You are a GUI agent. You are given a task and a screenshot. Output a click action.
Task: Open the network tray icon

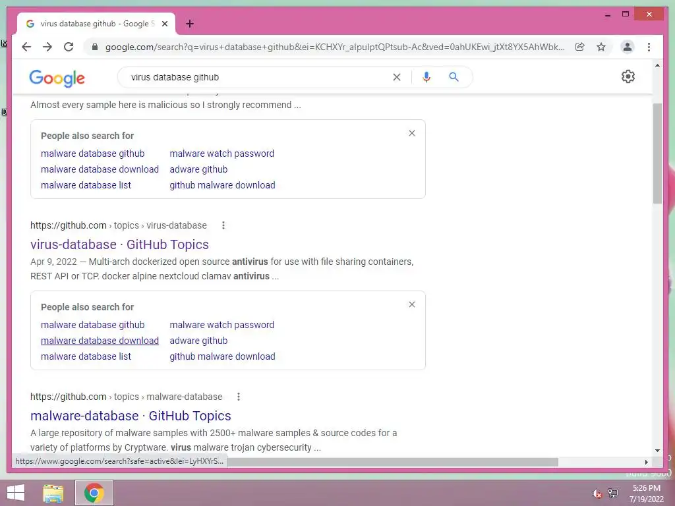(x=613, y=493)
